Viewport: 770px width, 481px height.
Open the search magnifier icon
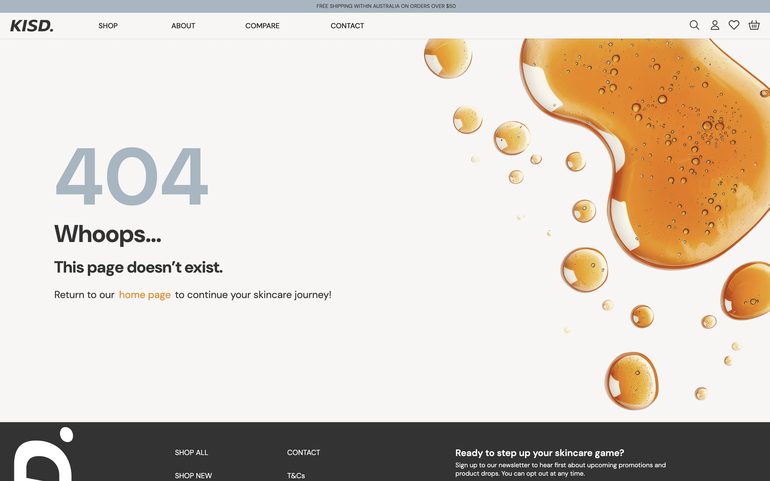click(694, 25)
